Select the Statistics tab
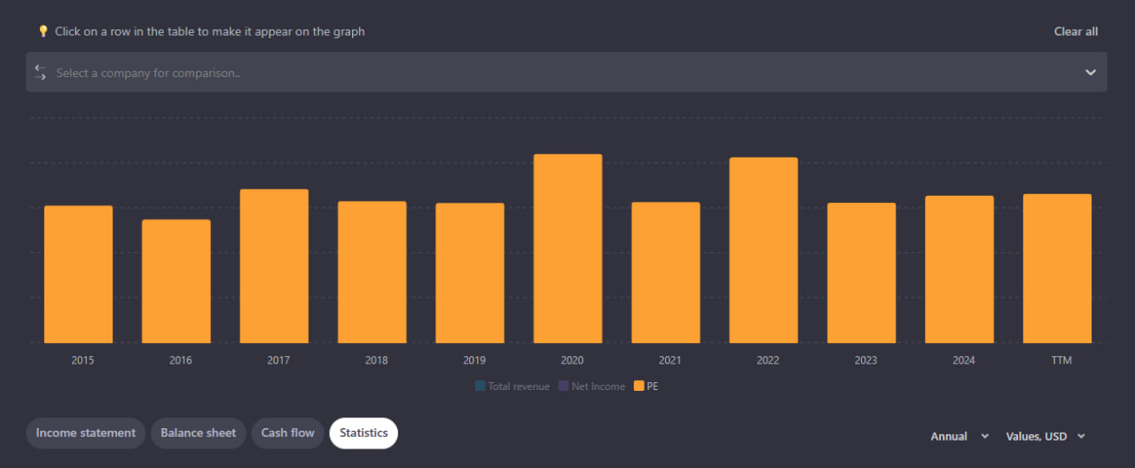This screenshot has height=468, width=1135. click(x=364, y=433)
